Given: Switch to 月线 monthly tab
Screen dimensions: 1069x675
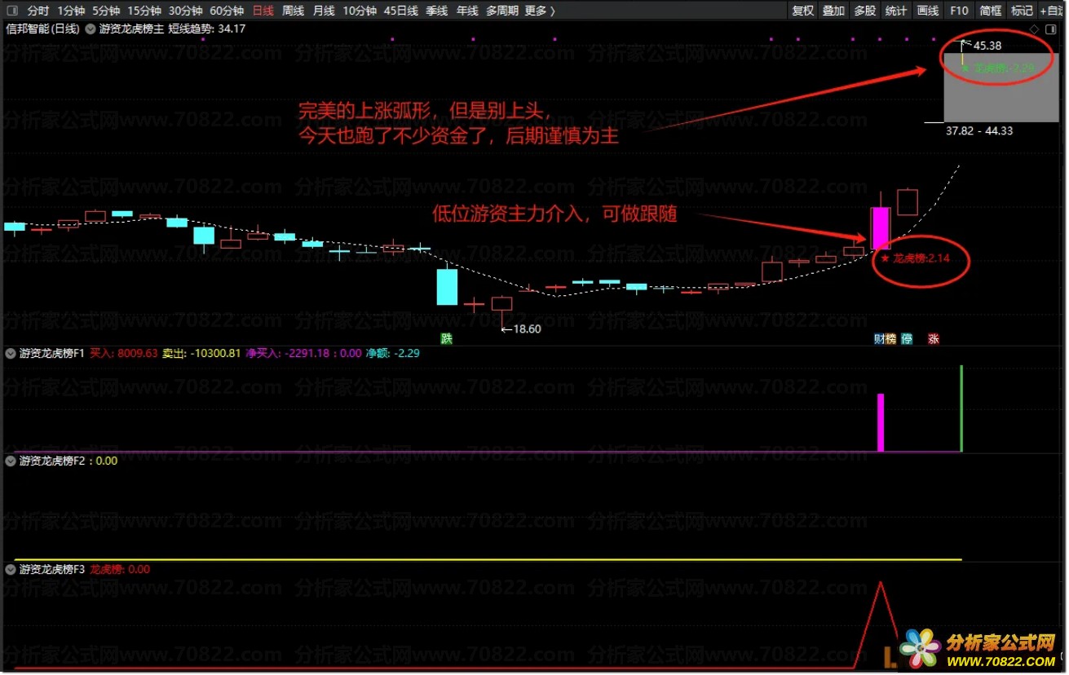Looking at the screenshot, I should click(x=324, y=11).
